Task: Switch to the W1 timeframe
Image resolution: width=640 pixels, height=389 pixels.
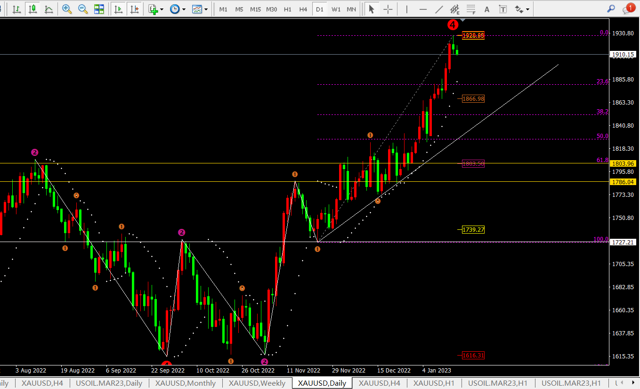Action: pos(336,9)
